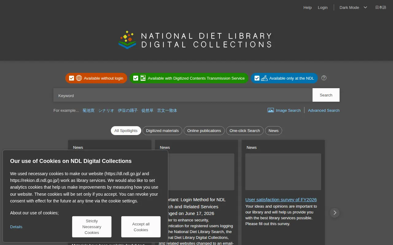Select the News filter tab

pos(274,130)
